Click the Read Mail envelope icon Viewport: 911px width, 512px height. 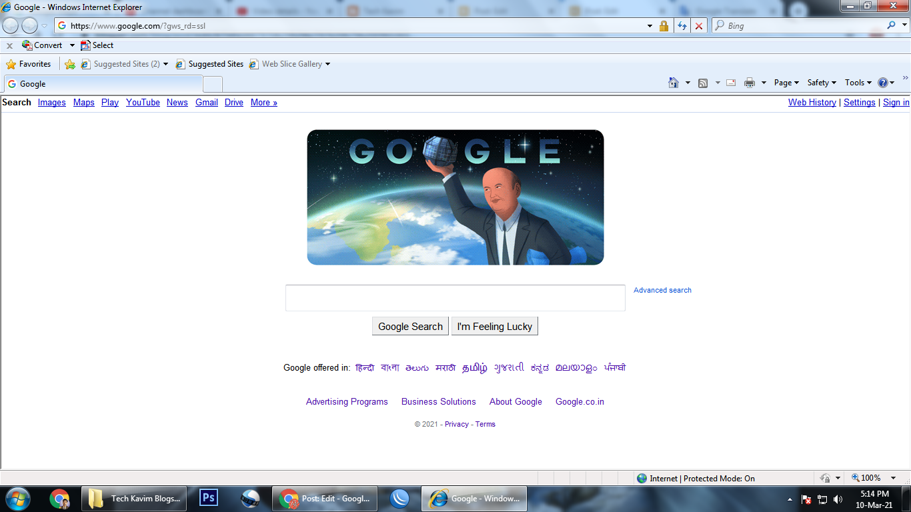[731, 83]
